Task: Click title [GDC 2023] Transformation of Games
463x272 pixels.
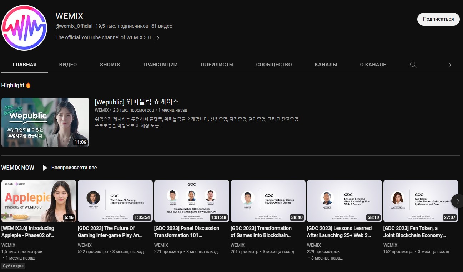Action: pos(261,232)
